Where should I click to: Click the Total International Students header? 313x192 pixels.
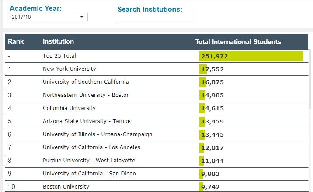(238, 42)
